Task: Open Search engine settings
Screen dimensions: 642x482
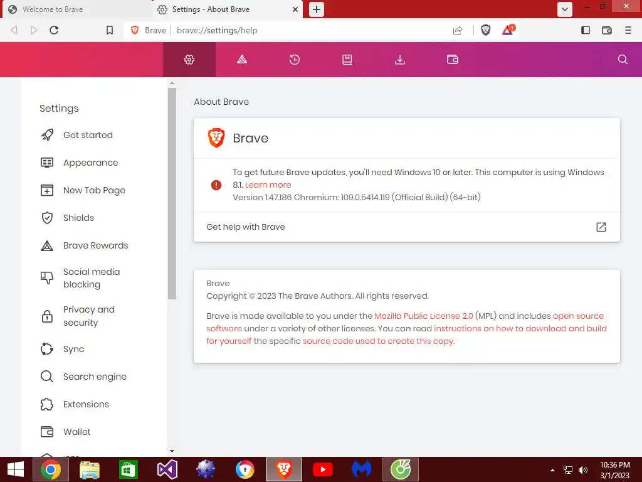Action: [x=95, y=377]
